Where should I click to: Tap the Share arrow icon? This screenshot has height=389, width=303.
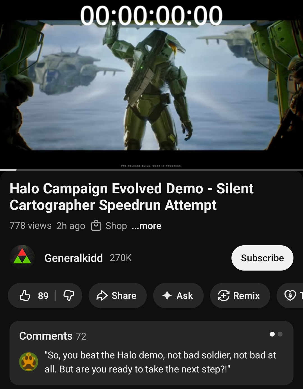pyautogui.click(x=102, y=296)
